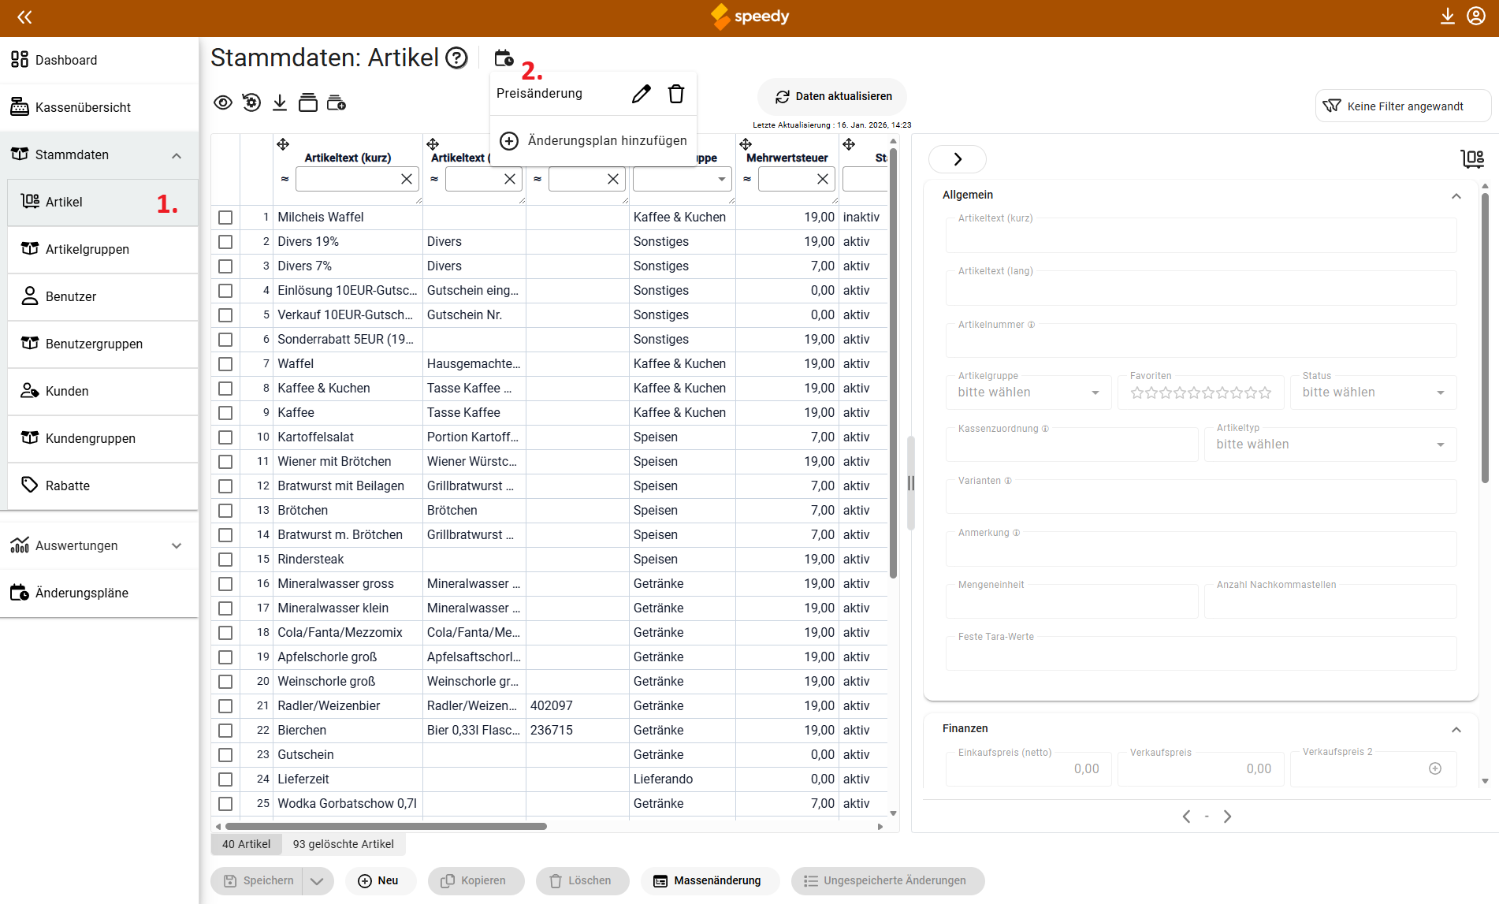1499x904 pixels.
Task: Select checkbox for Divers 19% row
Action: click(x=225, y=242)
